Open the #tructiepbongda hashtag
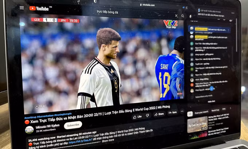Image resolution: width=248 pixels, height=149 pixels. pos(63,114)
